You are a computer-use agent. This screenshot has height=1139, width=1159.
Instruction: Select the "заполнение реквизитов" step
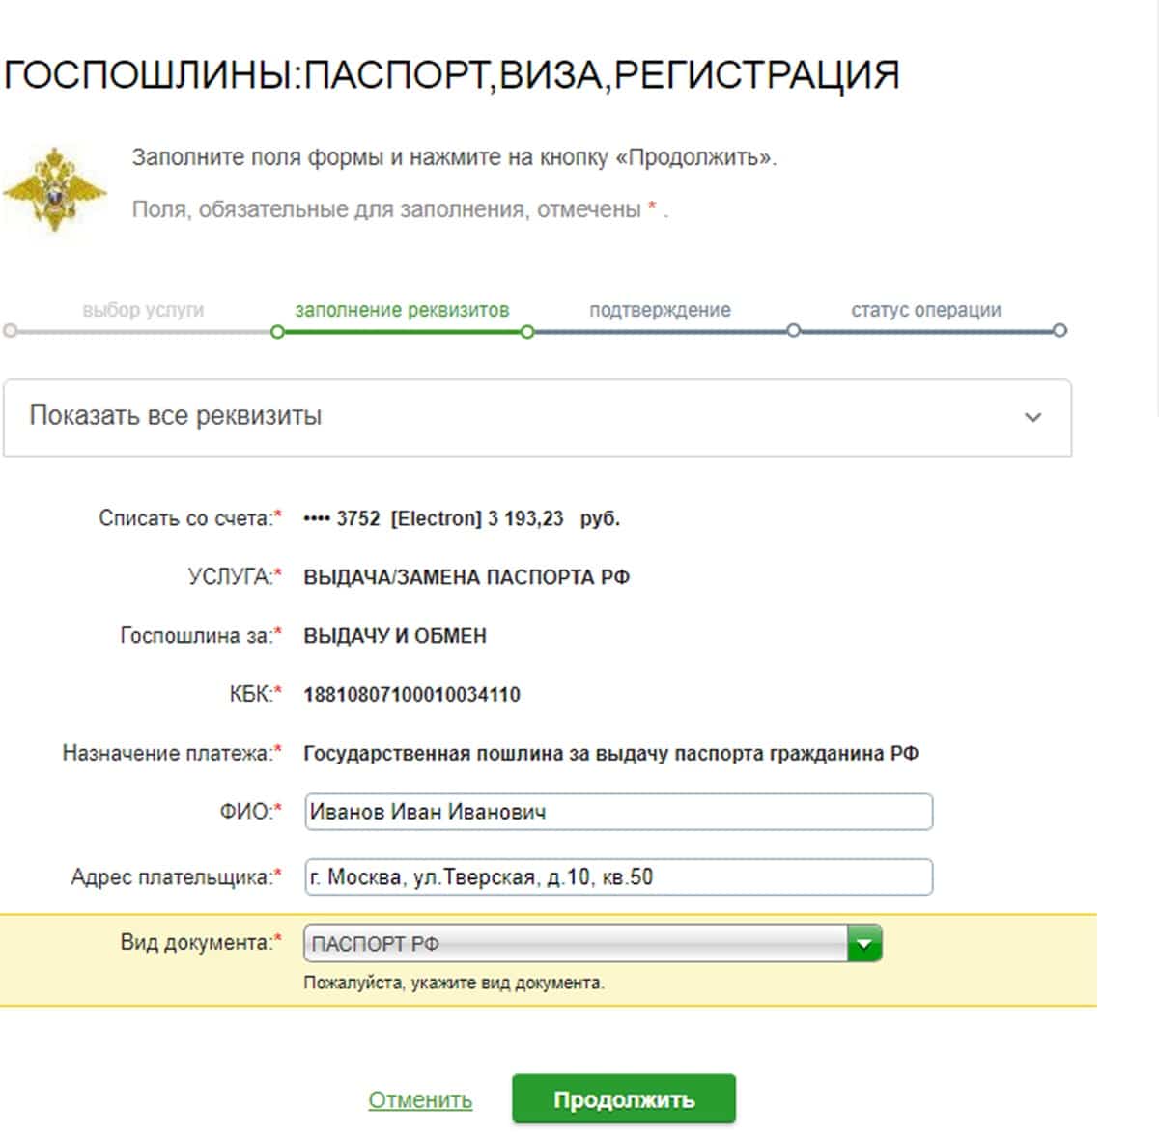pyautogui.click(x=402, y=311)
